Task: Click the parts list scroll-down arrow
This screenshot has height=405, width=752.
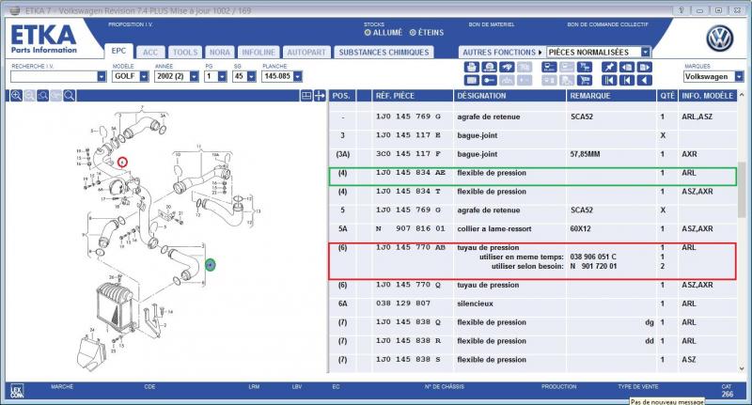Action: (742, 368)
